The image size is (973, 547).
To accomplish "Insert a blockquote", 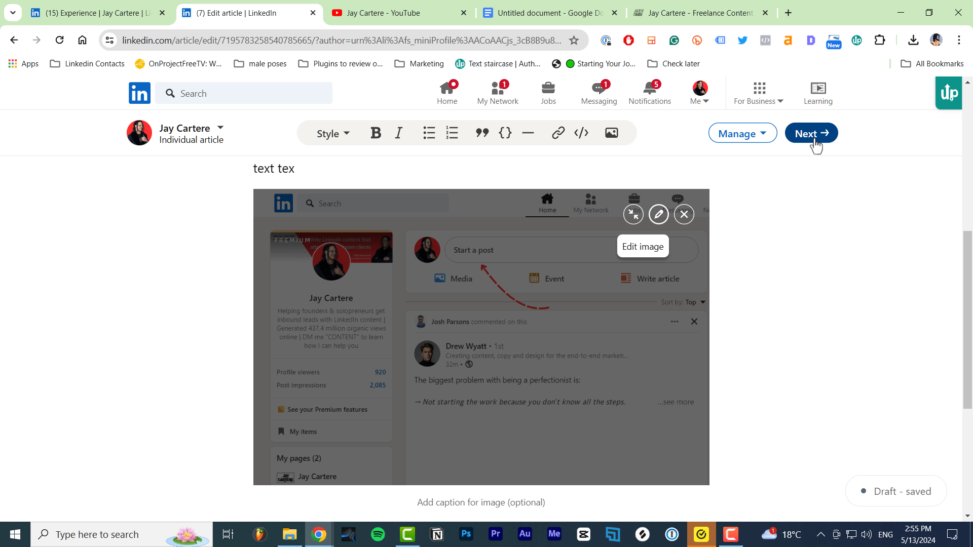I will tap(482, 133).
